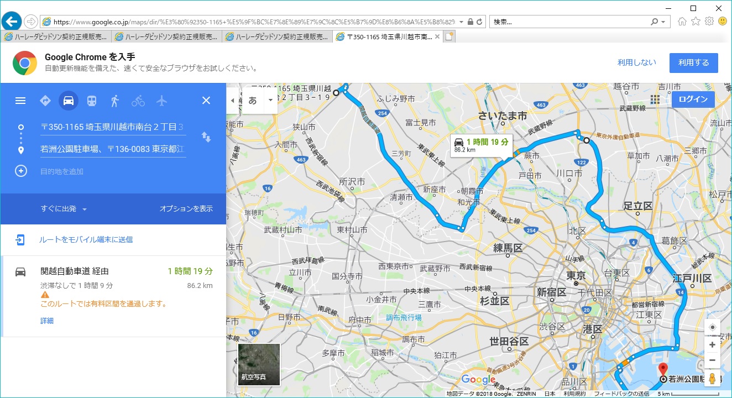Toggle the driving mode car icon
Image resolution: width=732 pixels, height=398 pixels.
coord(69,101)
